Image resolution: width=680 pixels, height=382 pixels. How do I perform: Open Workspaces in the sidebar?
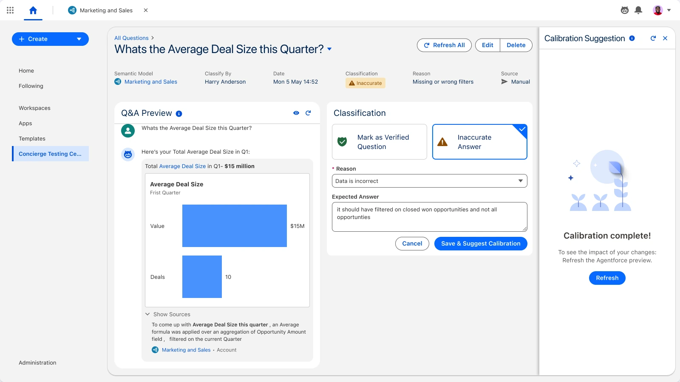(x=34, y=108)
